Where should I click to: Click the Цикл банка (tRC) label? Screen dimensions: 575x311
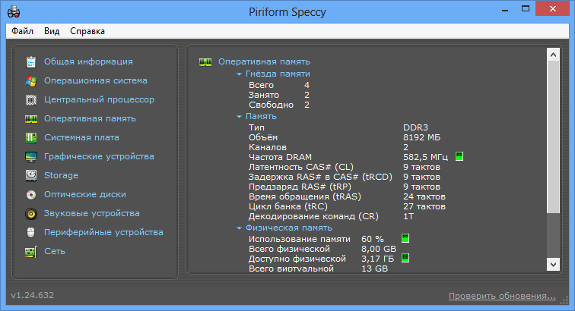point(287,207)
